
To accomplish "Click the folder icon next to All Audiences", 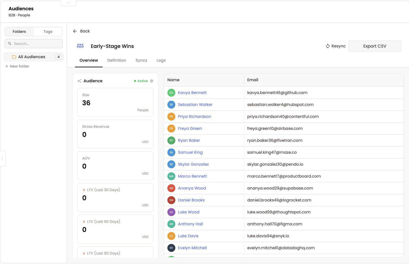I will (14, 57).
